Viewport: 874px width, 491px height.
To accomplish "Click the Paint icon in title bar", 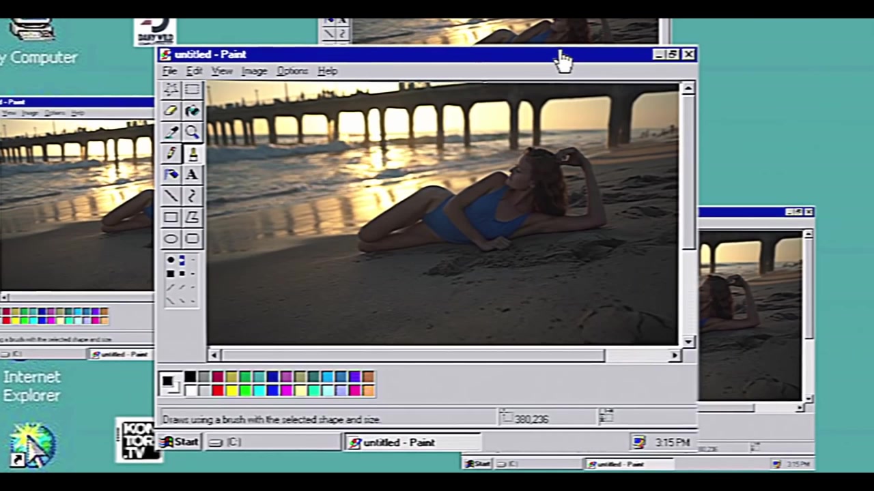I will pyautogui.click(x=165, y=55).
